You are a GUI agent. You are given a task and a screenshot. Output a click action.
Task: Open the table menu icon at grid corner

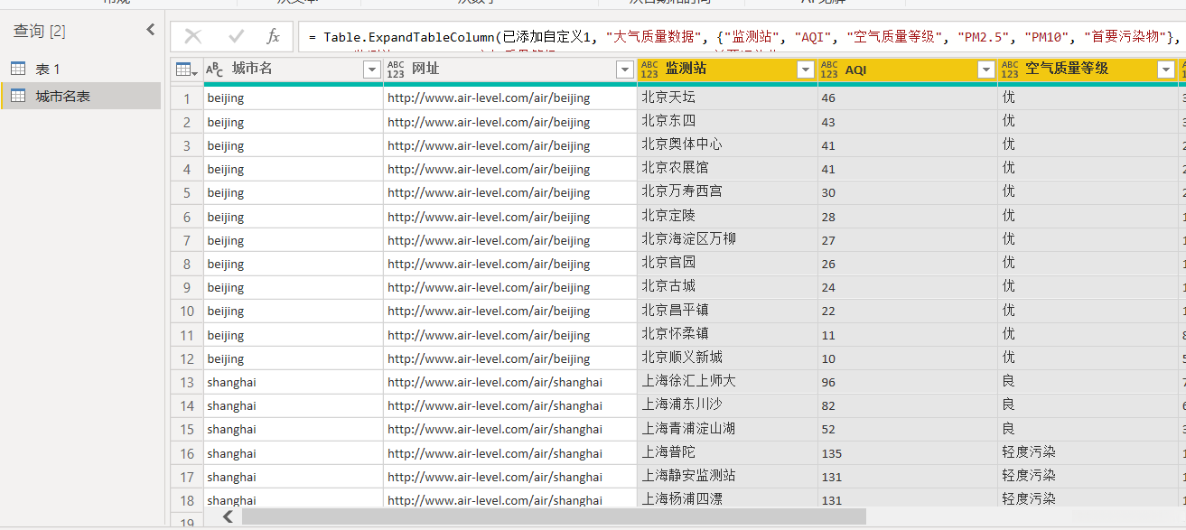click(187, 70)
